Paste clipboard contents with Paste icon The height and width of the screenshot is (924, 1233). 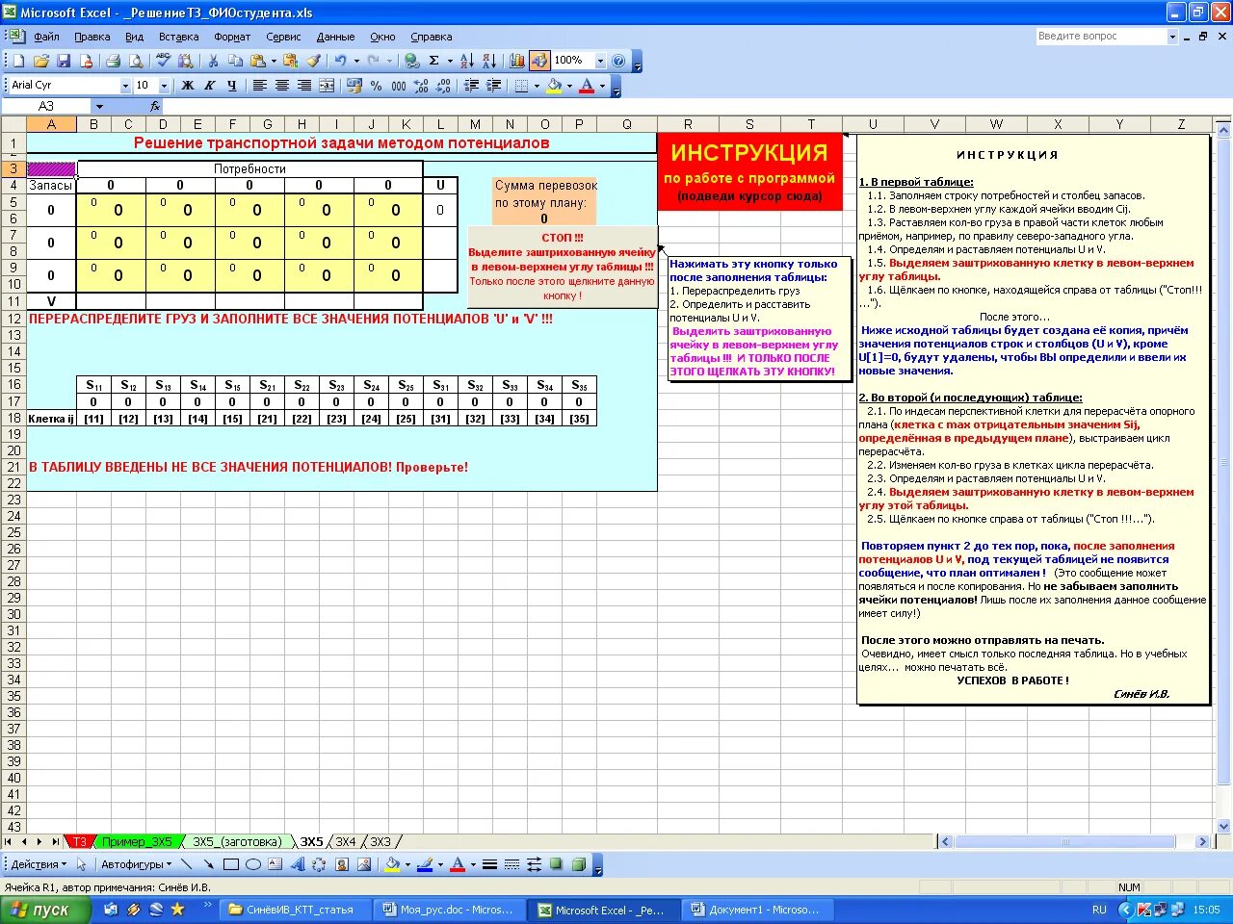257,61
